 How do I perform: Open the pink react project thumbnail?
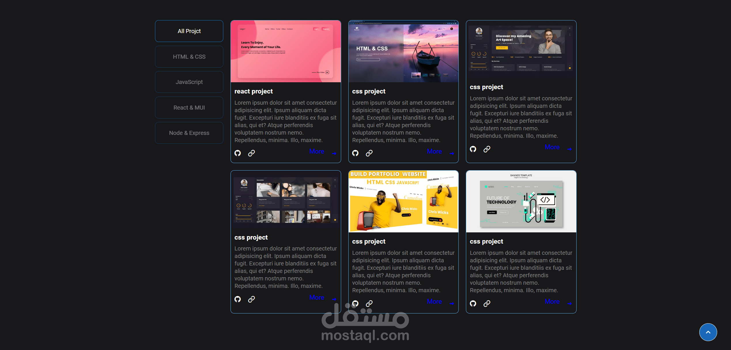click(x=286, y=51)
